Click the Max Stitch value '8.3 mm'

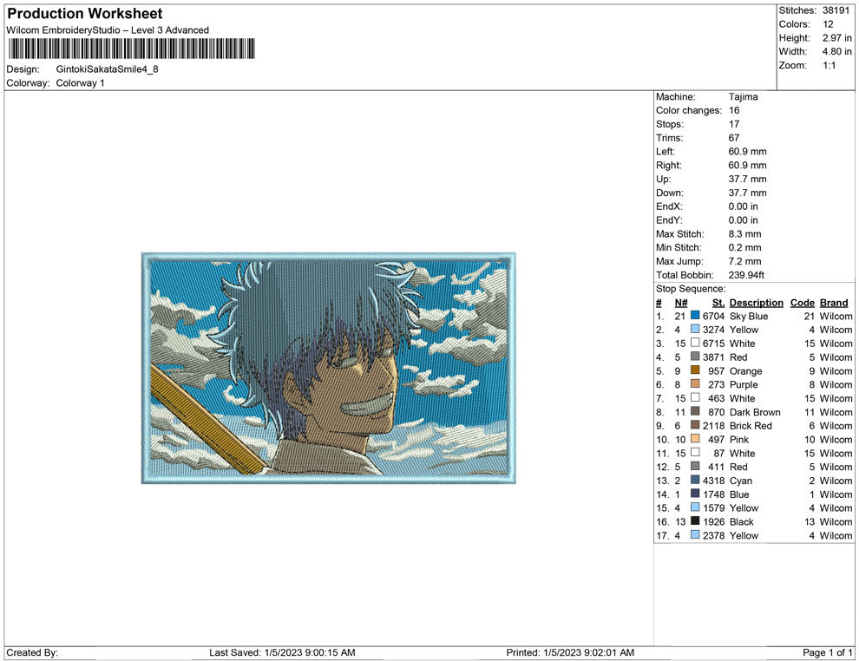(x=744, y=233)
